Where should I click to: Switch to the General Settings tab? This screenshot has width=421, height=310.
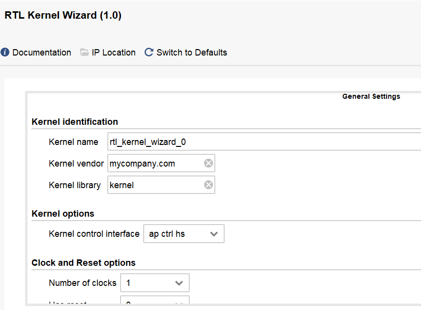[x=371, y=96]
